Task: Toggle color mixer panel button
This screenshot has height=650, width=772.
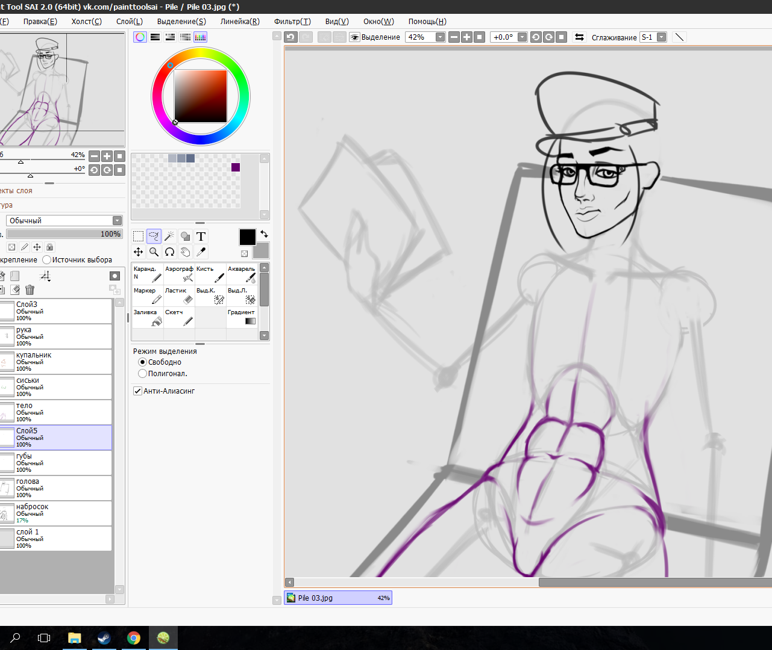Action: coord(185,37)
